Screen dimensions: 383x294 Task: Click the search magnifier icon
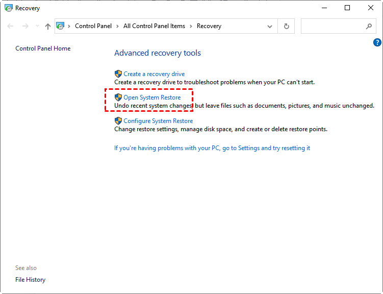click(369, 26)
